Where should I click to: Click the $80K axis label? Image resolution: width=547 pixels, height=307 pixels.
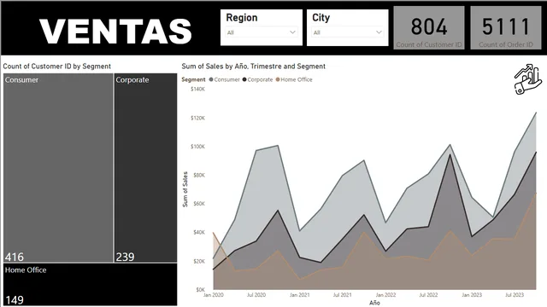coord(199,175)
